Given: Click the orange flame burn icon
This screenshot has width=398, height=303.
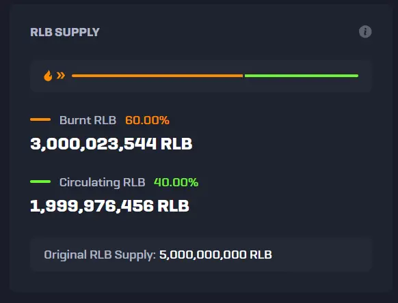Looking at the screenshot, I should point(48,76).
